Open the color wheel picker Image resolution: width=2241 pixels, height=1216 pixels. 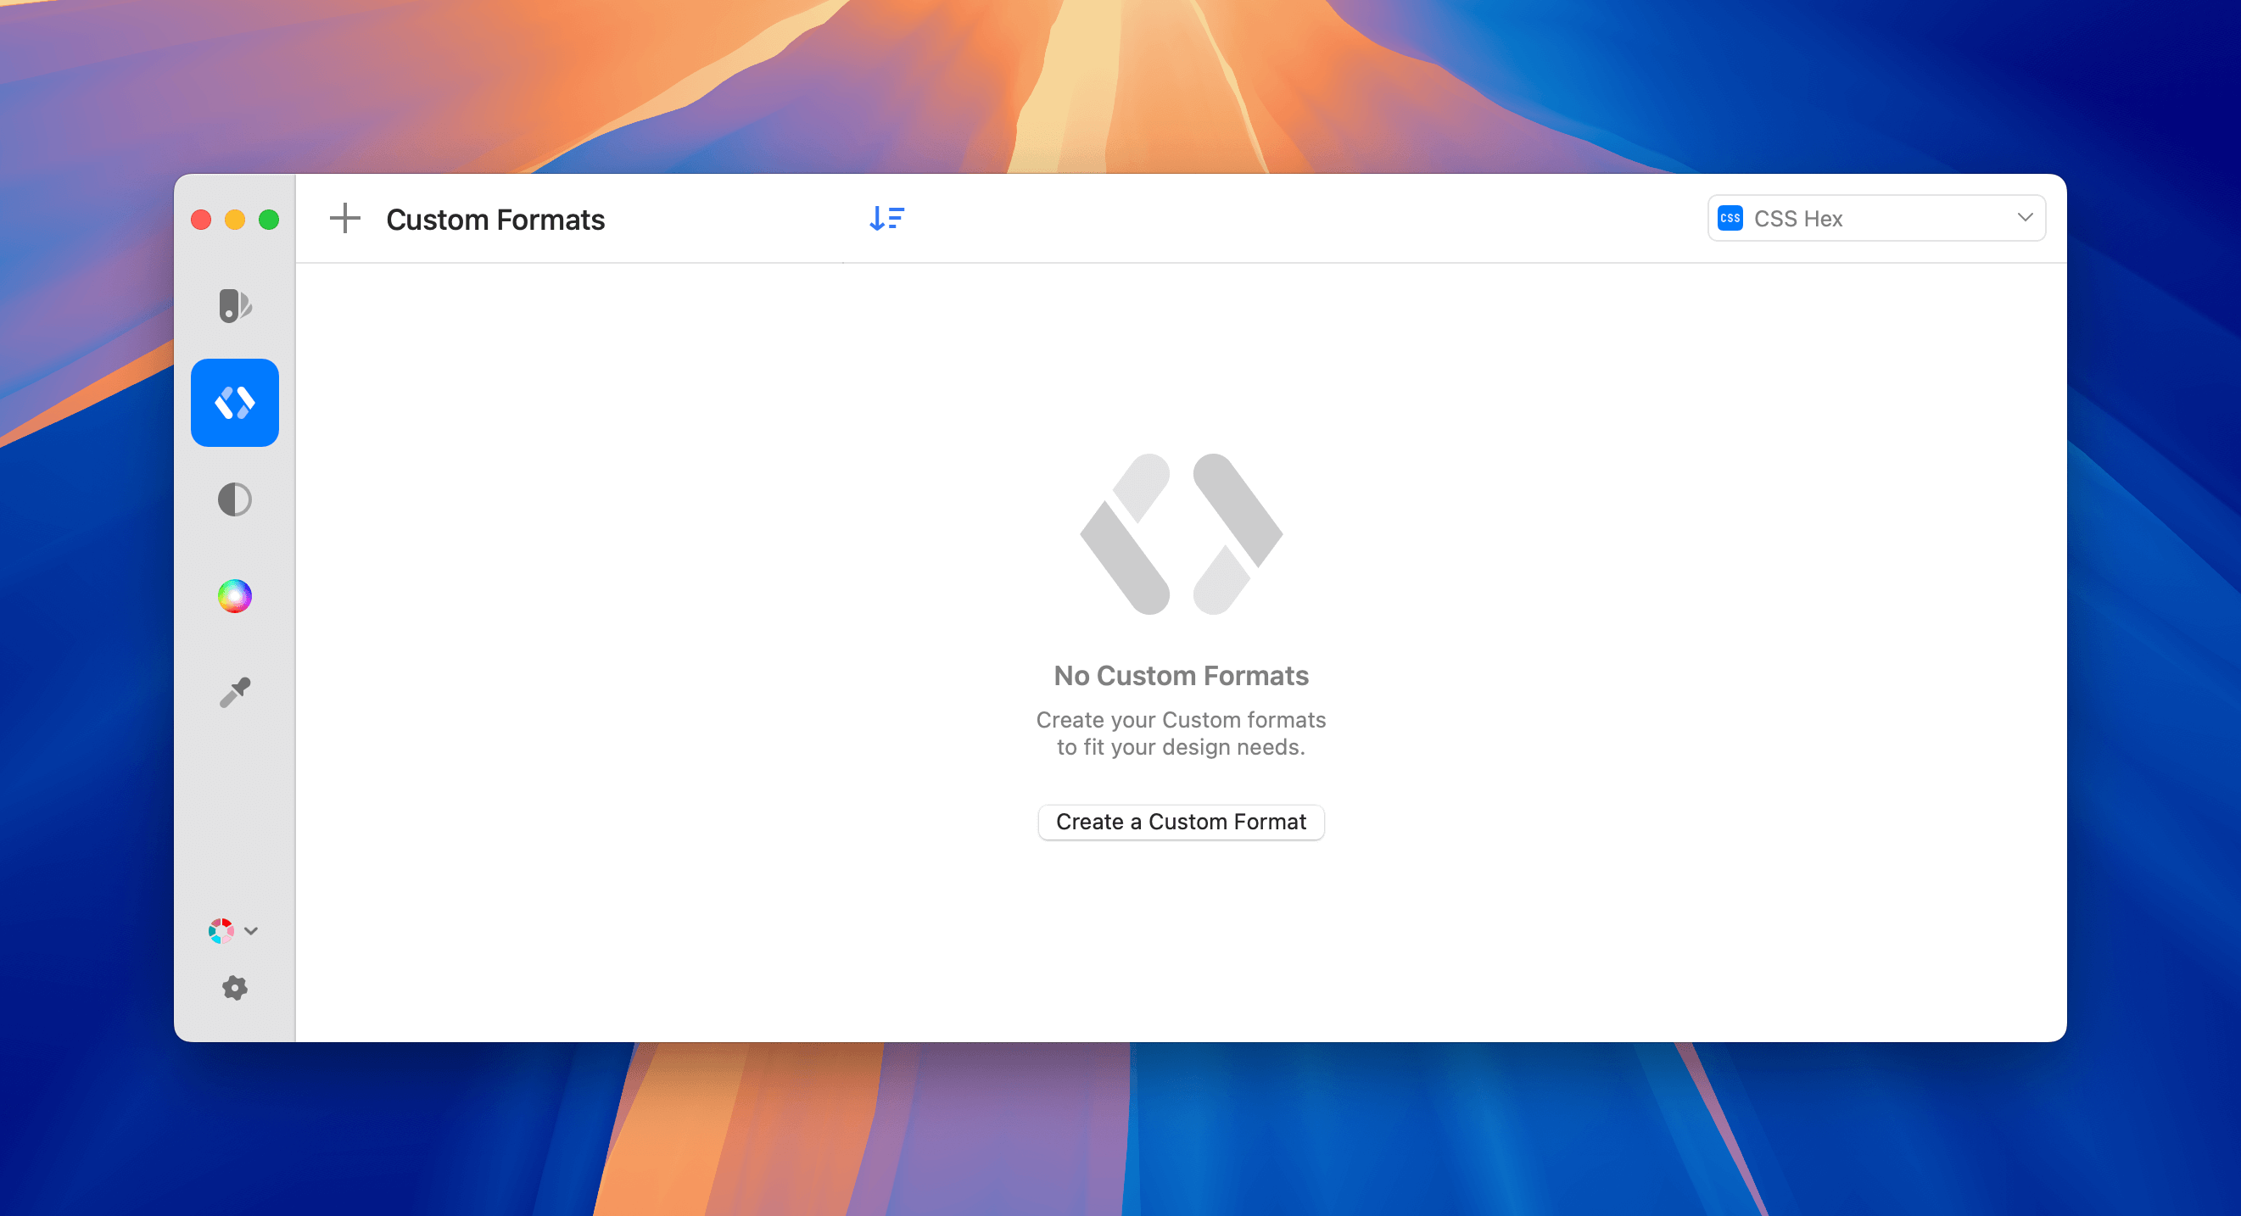coord(234,596)
